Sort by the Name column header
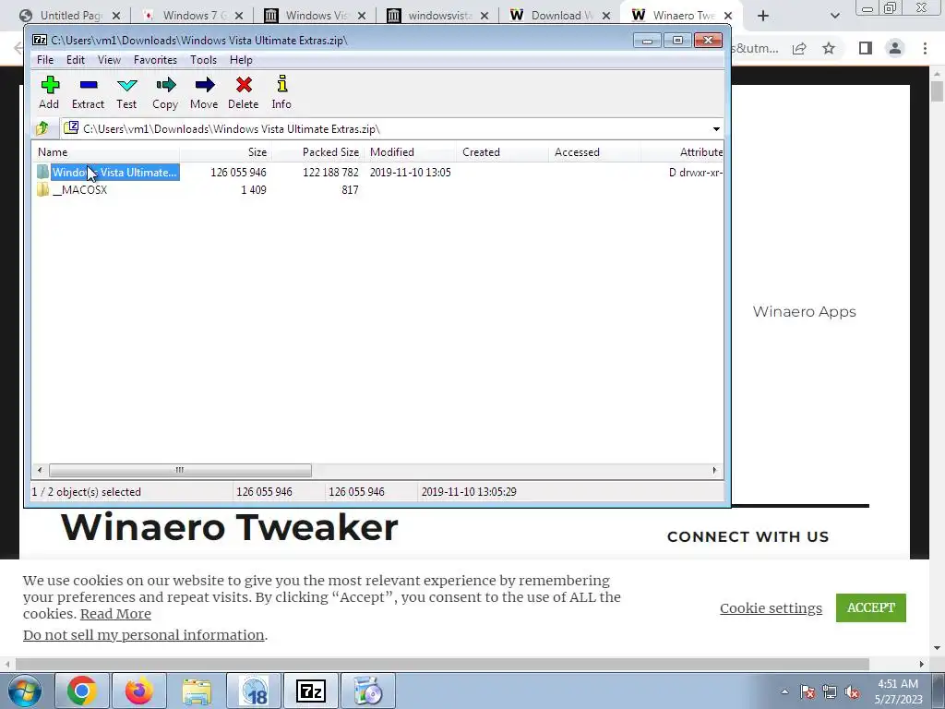This screenshot has width=945, height=709. click(106, 152)
